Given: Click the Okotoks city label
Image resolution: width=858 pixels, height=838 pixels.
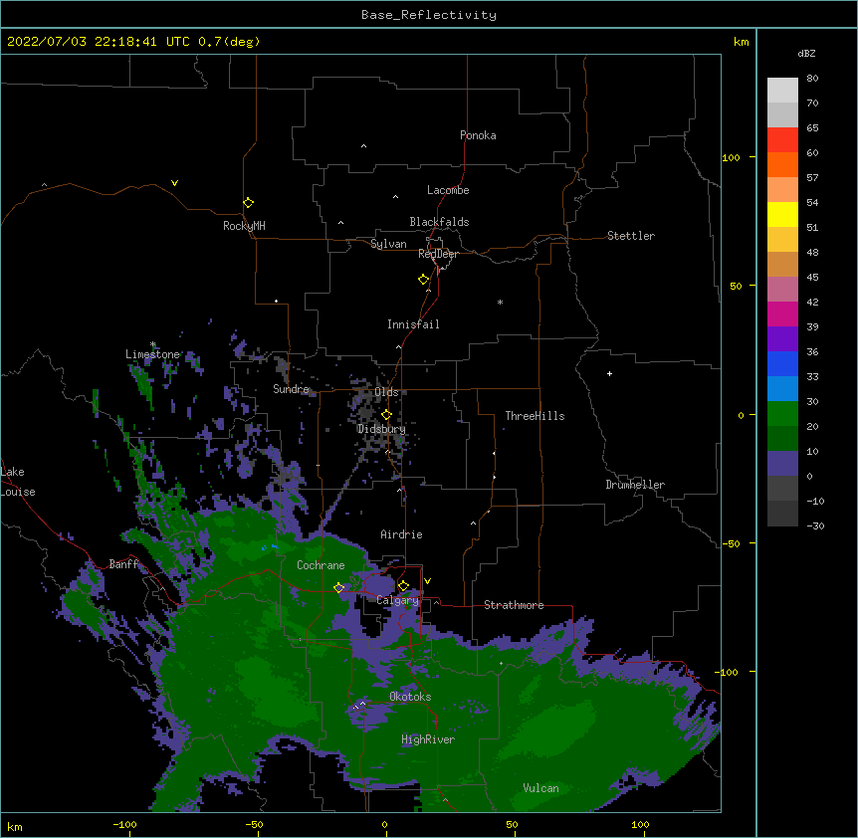Looking at the screenshot, I should click(x=410, y=697).
